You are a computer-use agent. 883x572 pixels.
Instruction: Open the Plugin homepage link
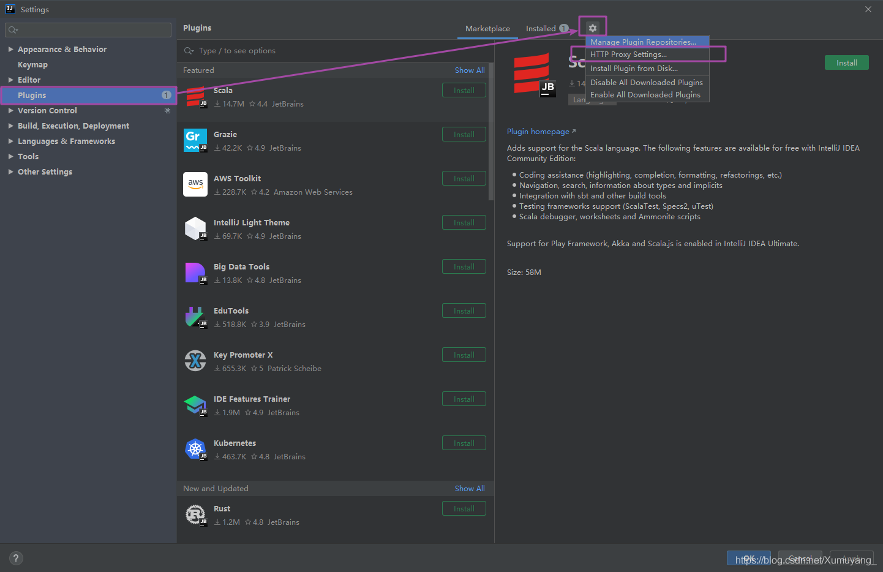pyautogui.click(x=541, y=132)
